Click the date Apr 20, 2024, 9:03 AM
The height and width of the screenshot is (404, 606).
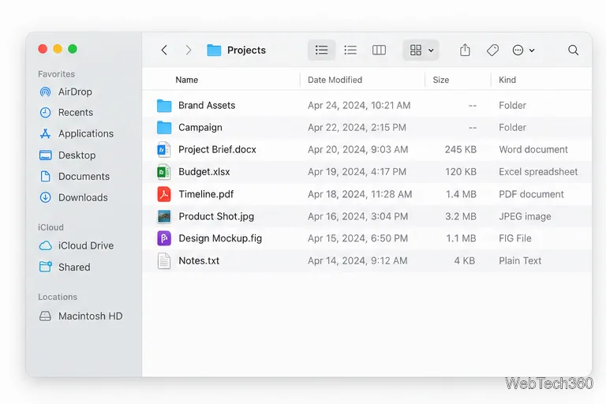tap(358, 150)
